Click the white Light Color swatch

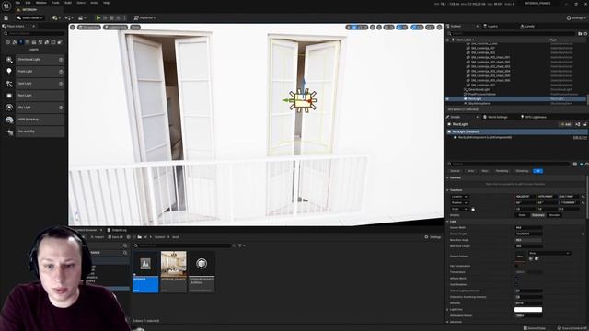pos(528,309)
